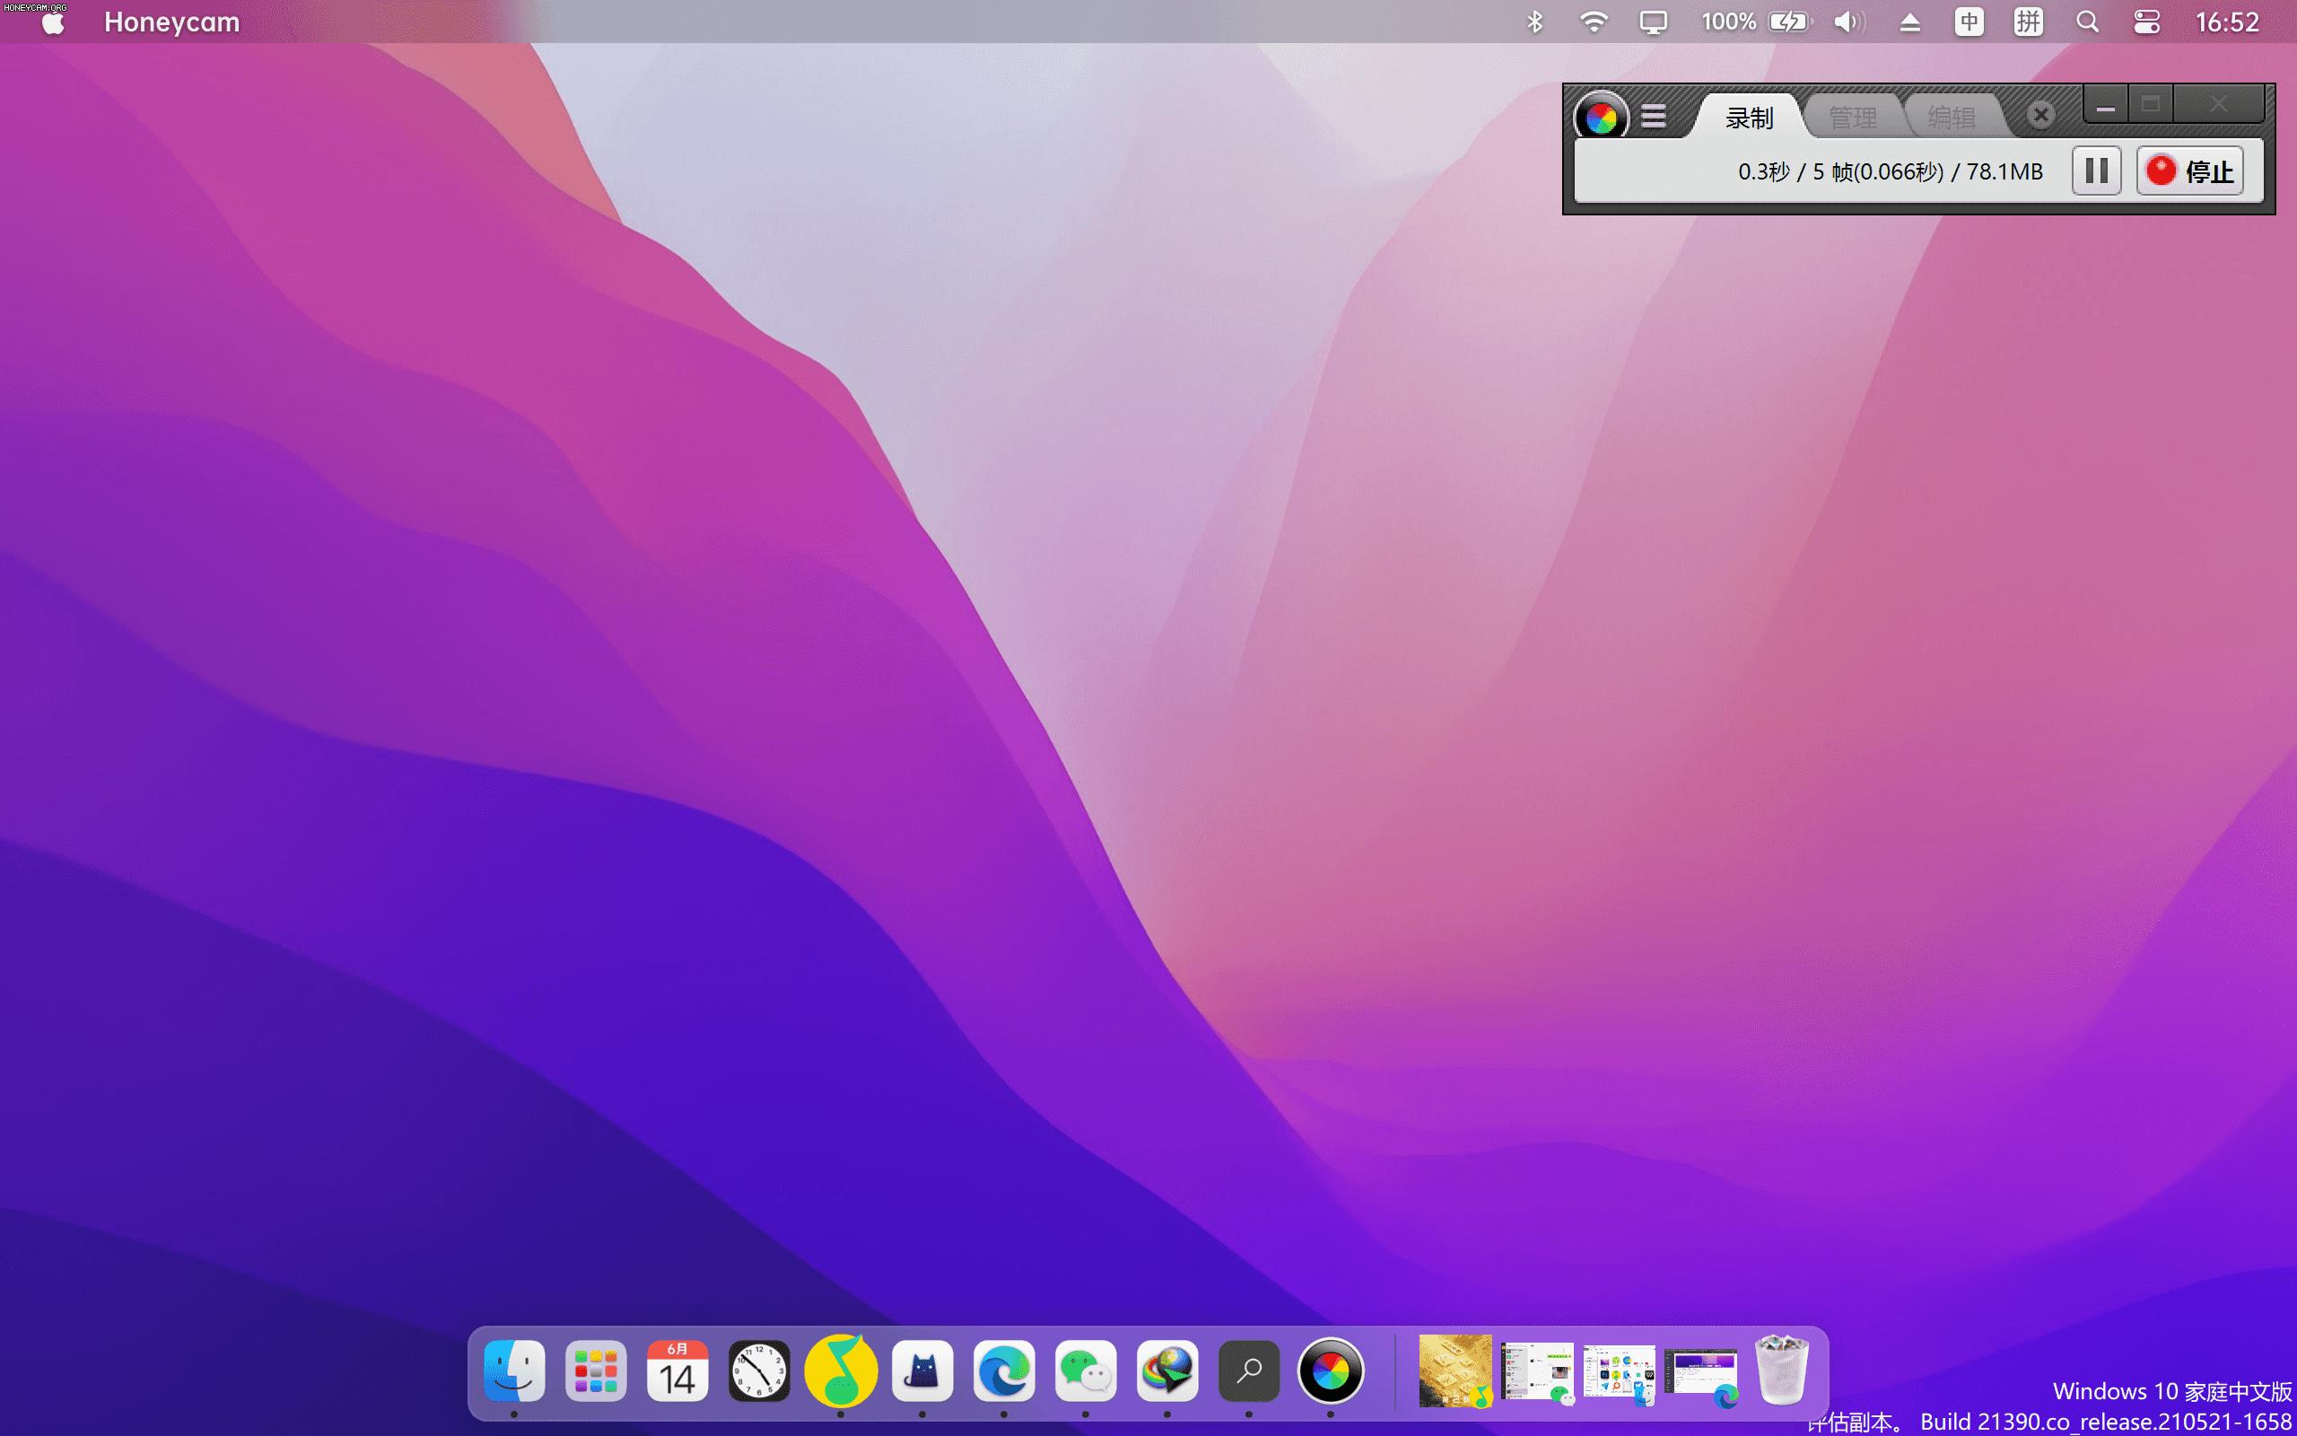Screen dimensions: 2297x1436
Task: Switch to the 管理 tab in Honeycam
Action: point(1852,116)
